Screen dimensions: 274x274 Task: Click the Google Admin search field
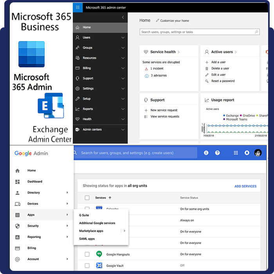[x=137, y=153]
